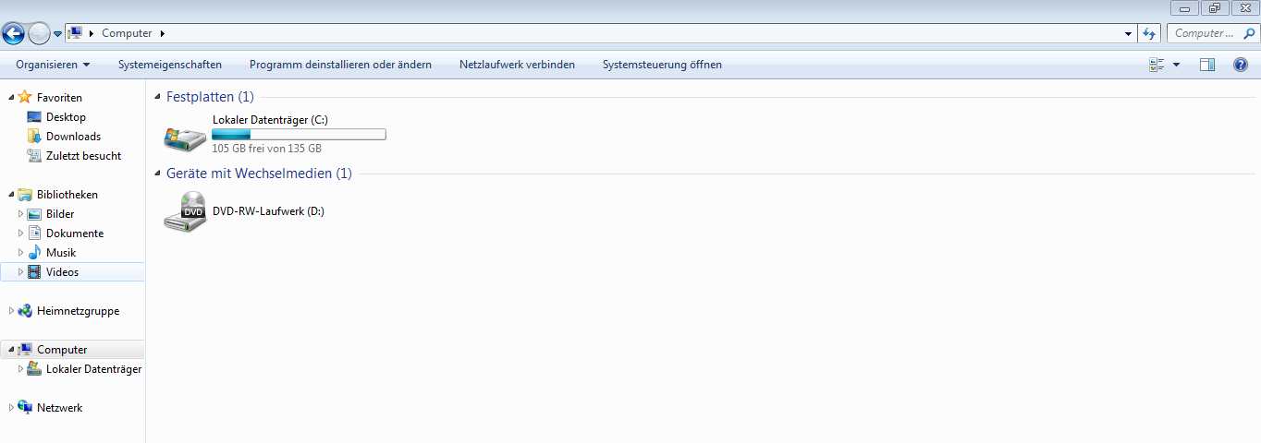
Task: Expand the Netzwerk arrow
Action: [x=11, y=408]
